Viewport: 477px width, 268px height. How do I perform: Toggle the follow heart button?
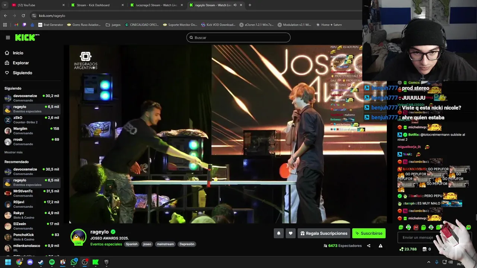pos(291,233)
